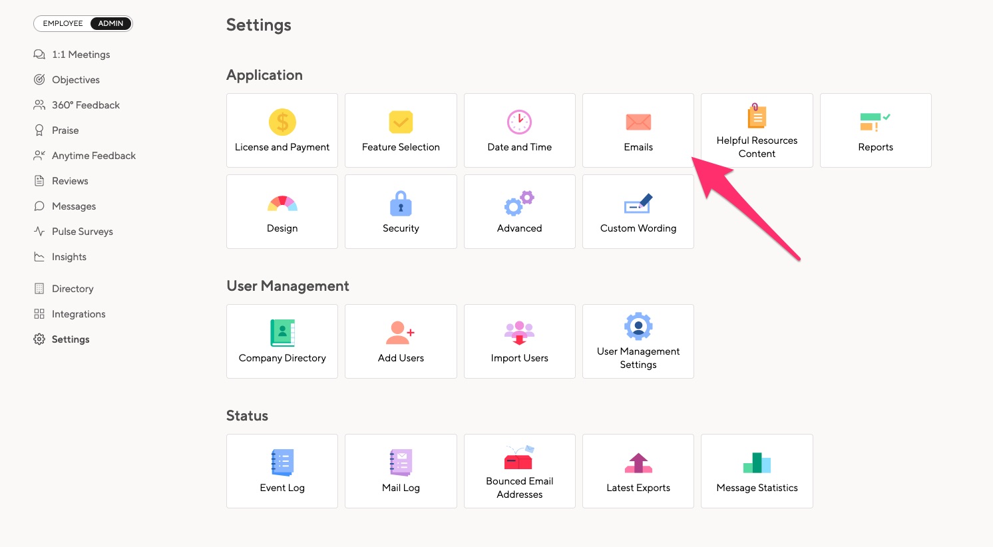The image size is (993, 547).
Task: Click the Latest Exports upload icon
Action: (638, 463)
